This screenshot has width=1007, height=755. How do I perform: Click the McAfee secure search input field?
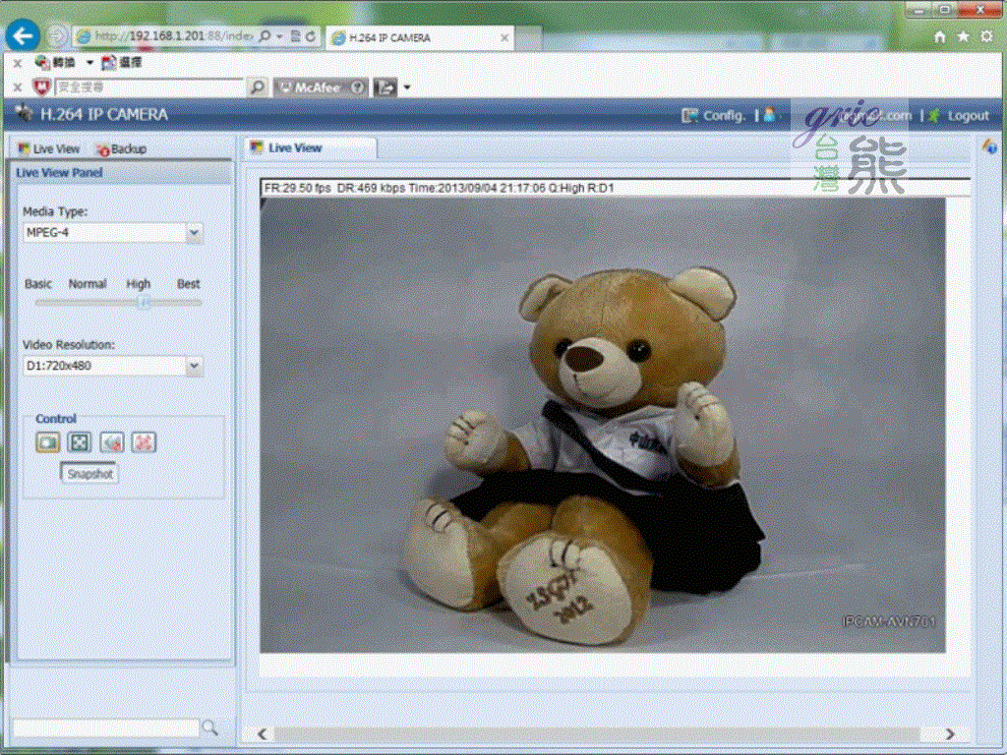pos(148,87)
